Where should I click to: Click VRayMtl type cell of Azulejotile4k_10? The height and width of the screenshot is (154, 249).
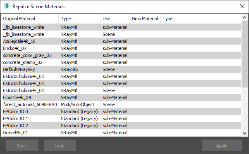(x=69, y=41)
